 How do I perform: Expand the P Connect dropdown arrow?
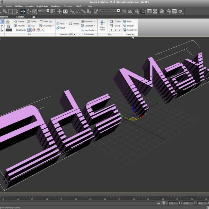53,26
